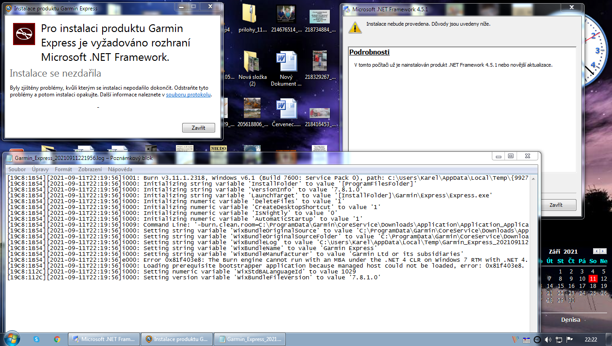Click the calendar-grid tray icon
This screenshot has height=346, width=612.
526,339
